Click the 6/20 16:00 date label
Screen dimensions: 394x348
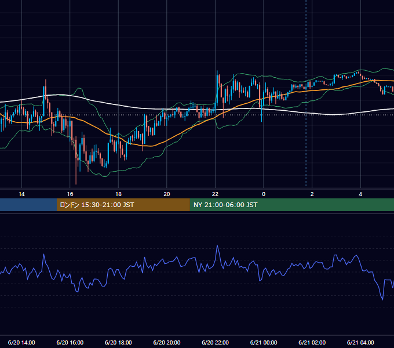pos(70,342)
